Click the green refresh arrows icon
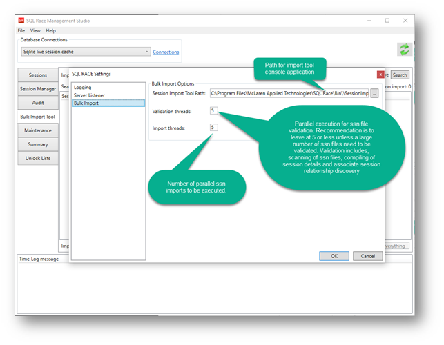 [x=405, y=50]
